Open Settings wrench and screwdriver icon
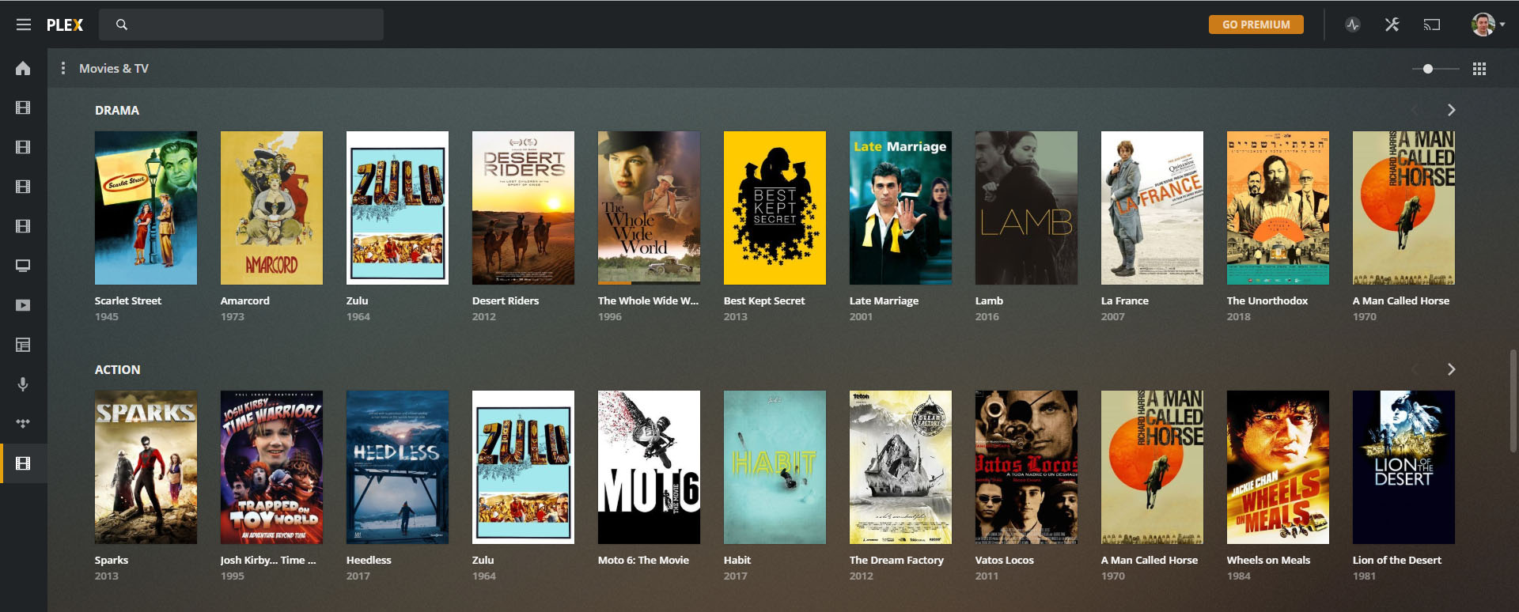Image resolution: width=1519 pixels, height=612 pixels. (x=1392, y=25)
